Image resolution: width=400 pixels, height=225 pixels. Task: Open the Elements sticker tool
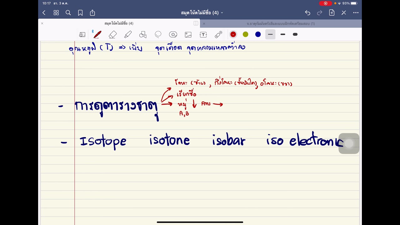point(173,34)
